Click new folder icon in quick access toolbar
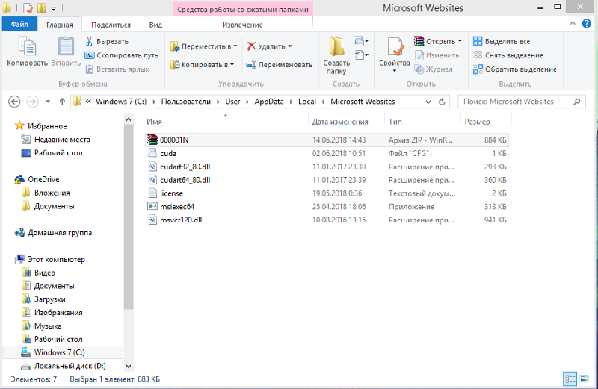Screen dimensions: 598x389 pyautogui.click(x=41, y=7)
